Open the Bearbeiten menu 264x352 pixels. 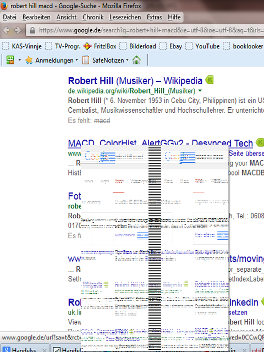36,17
